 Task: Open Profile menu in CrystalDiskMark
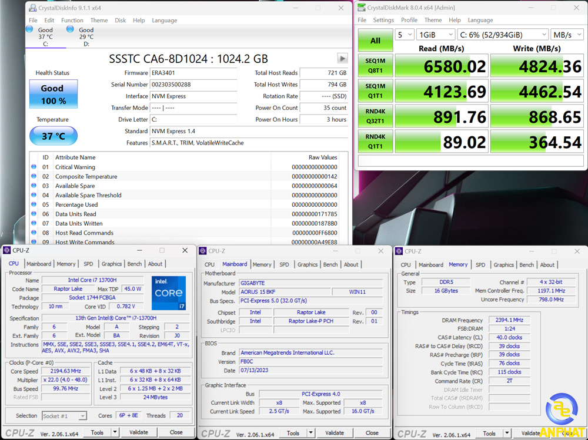(x=409, y=20)
